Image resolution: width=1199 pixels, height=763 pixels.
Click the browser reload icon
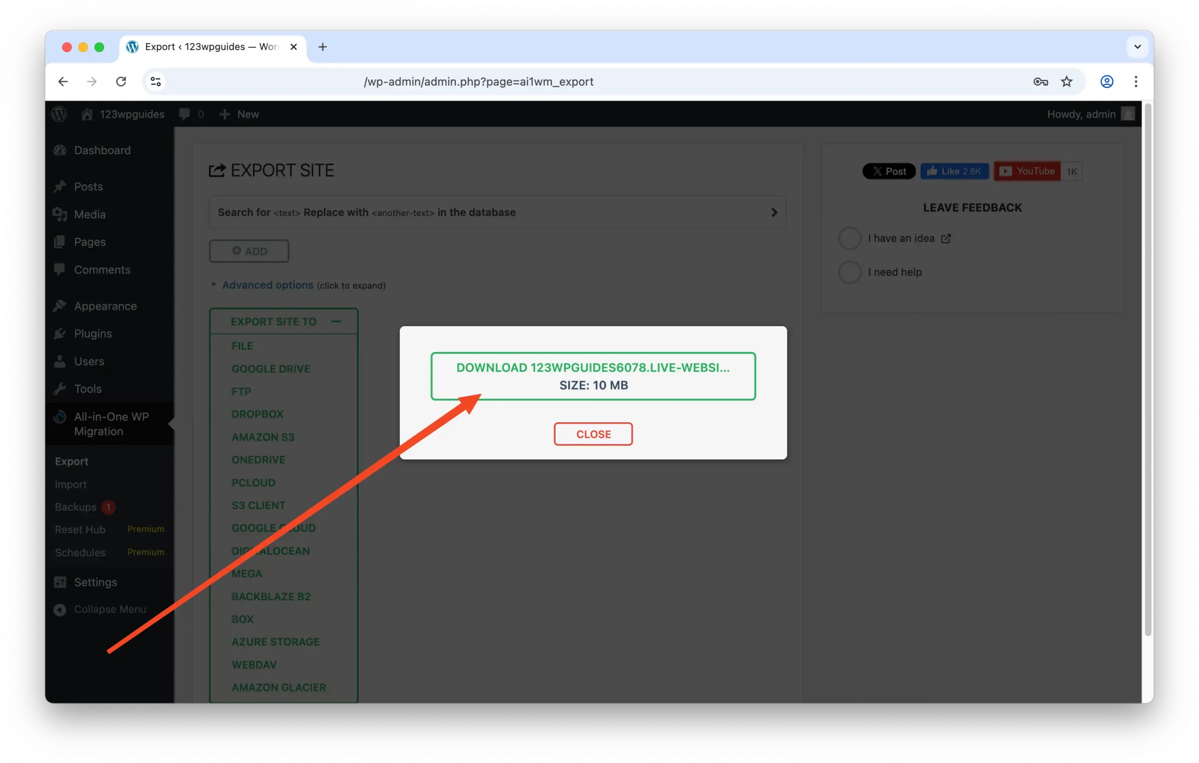tap(121, 82)
